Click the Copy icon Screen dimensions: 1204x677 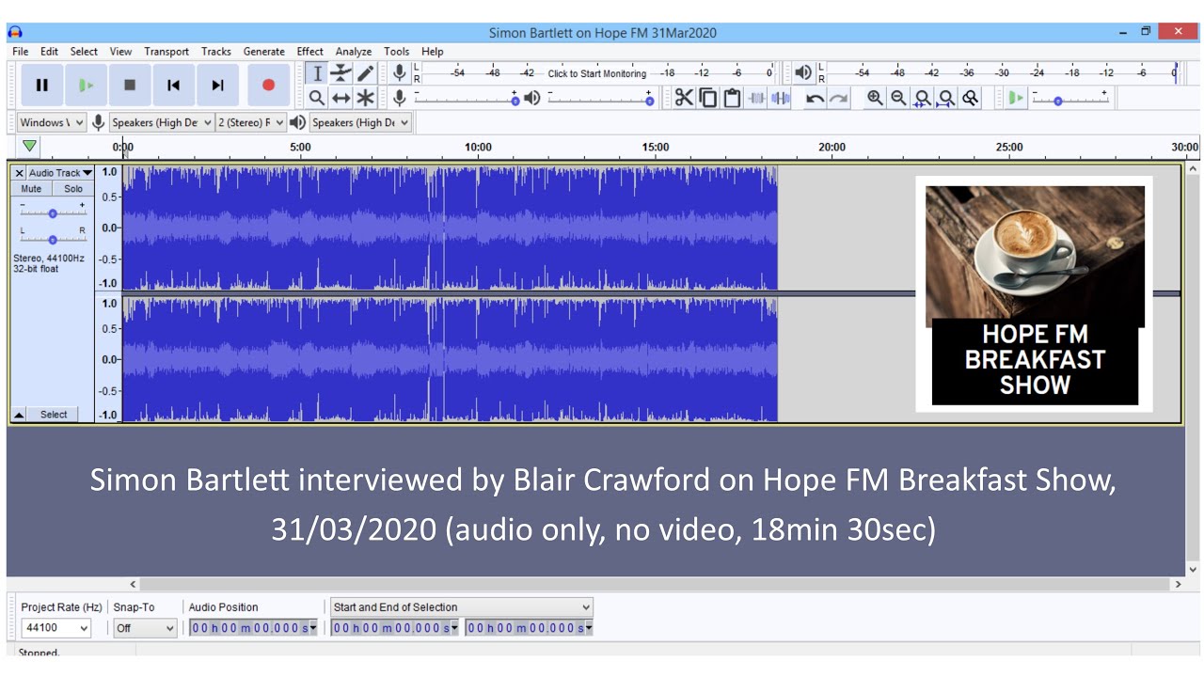[x=708, y=98]
